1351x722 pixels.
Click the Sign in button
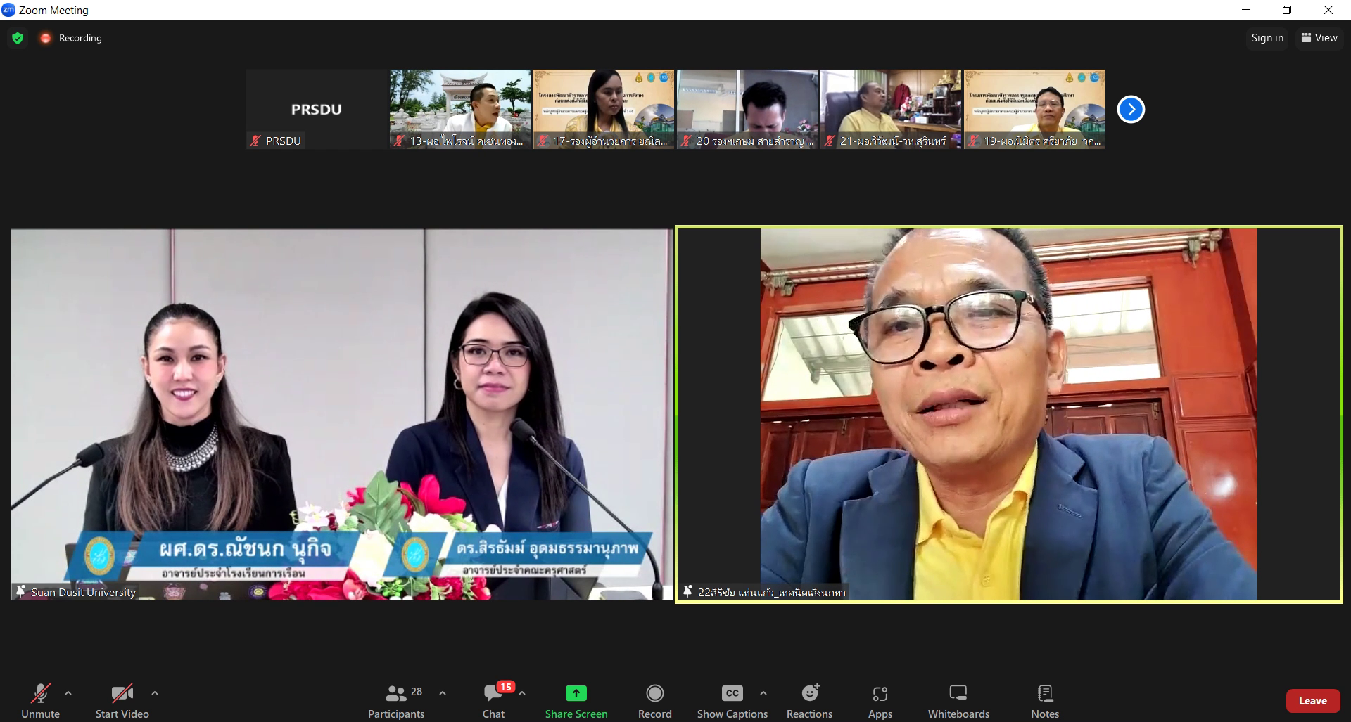[x=1267, y=38]
